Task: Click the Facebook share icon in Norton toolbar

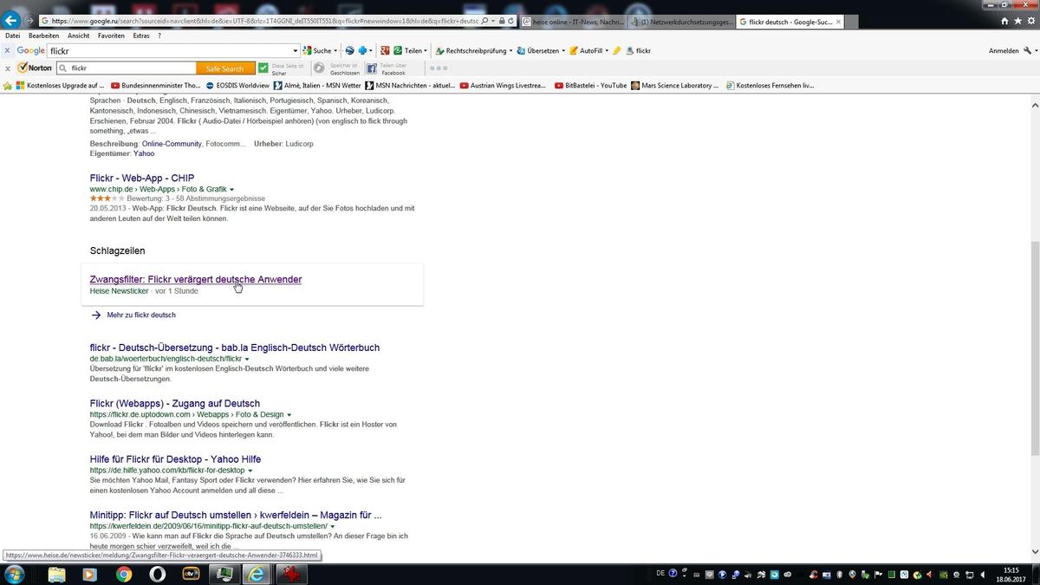Action: [372, 68]
